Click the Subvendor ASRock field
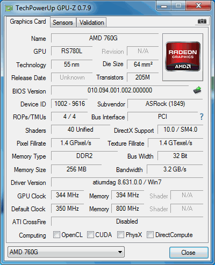Screen dimensions: 215x265 click(165, 104)
